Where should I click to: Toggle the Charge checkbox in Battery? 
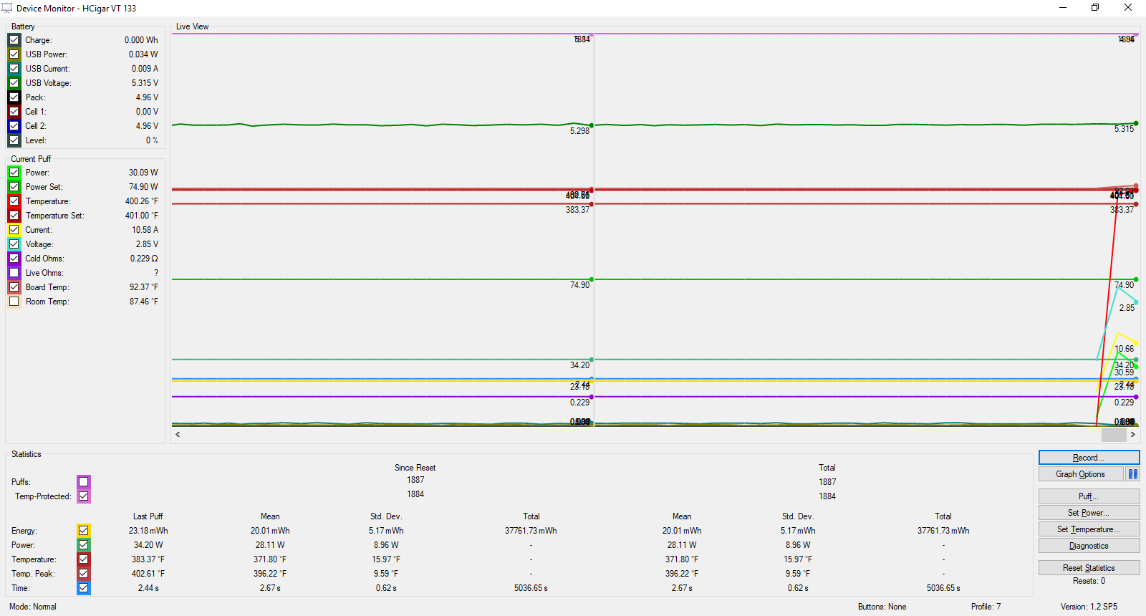(14, 40)
